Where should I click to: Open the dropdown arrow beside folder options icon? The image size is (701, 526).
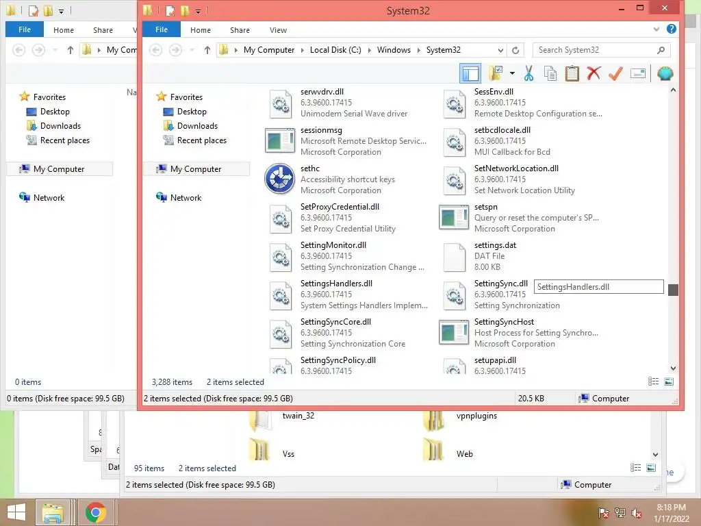click(512, 73)
